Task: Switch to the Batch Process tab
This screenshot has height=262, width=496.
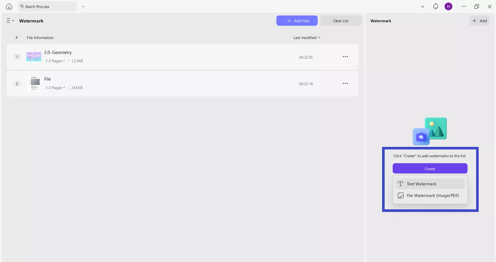Action: point(47,6)
